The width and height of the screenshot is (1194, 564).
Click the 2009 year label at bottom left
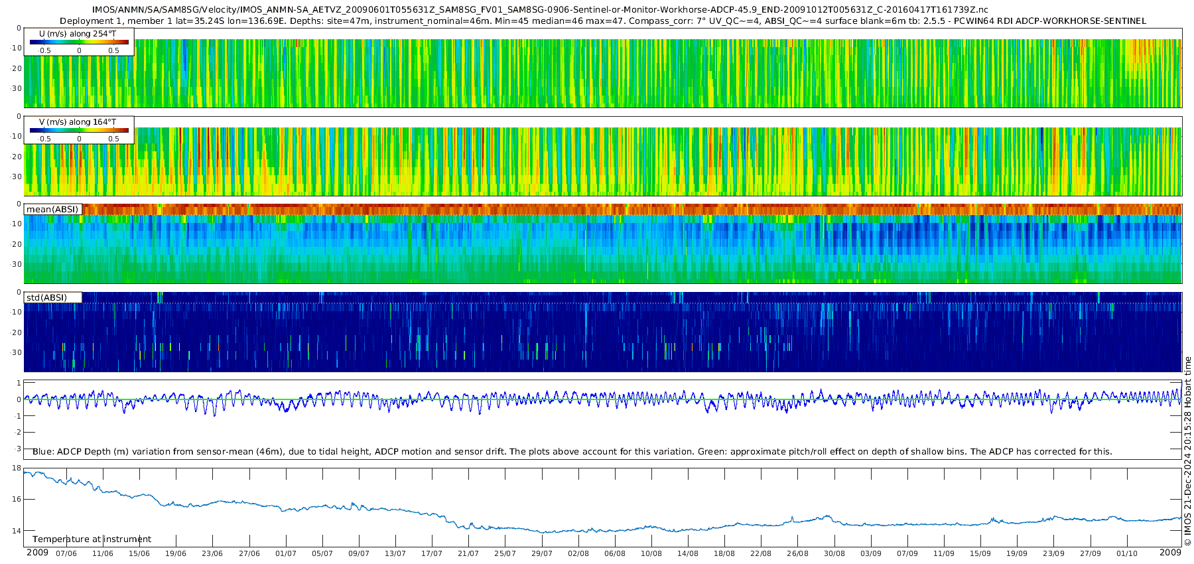[37, 553]
